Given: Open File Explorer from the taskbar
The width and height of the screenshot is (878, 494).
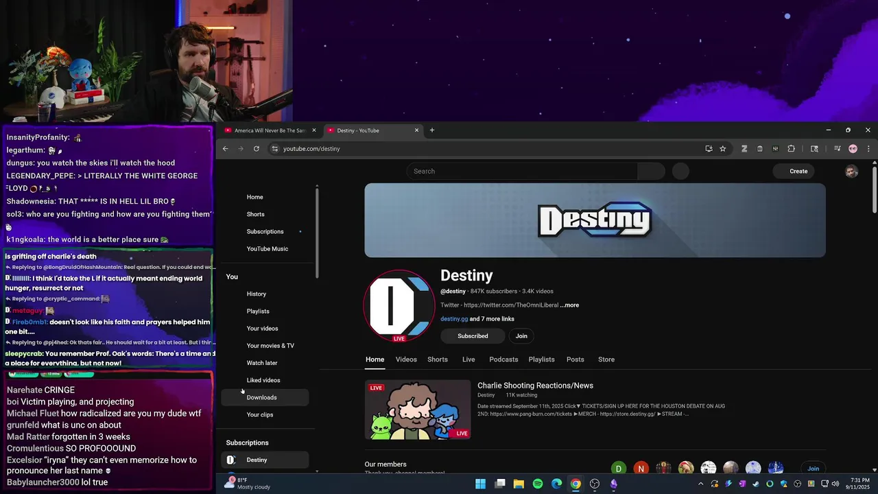Looking at the screenshot, I should pyautogui.click(x=519, y=484).
